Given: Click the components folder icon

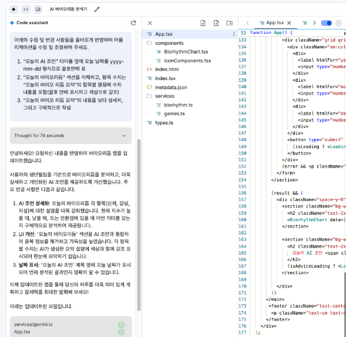Looking at the screenshot, I should (x=149, y=43).
